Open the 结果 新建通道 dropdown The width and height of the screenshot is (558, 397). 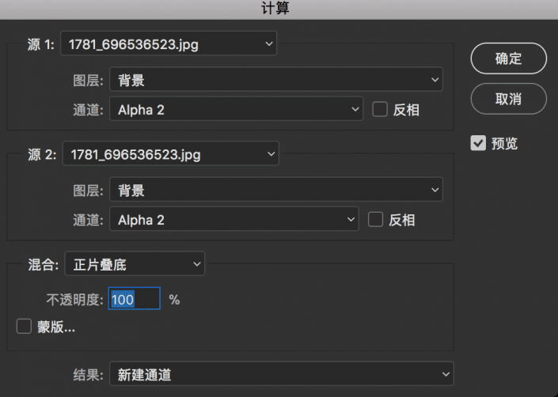click(281, 374)
